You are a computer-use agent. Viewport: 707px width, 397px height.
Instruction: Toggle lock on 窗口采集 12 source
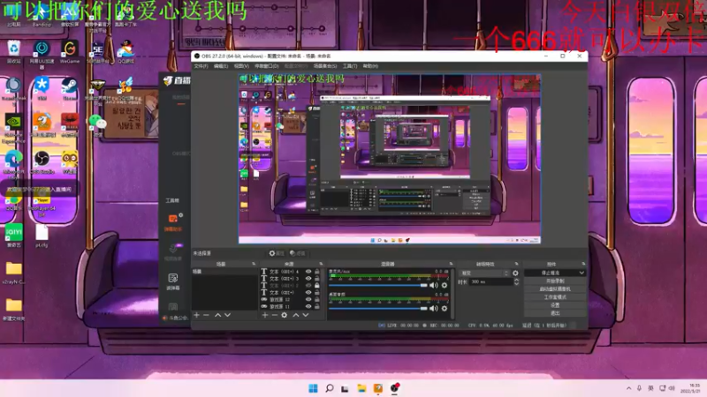pyautogui.click(x=317, y=299)
